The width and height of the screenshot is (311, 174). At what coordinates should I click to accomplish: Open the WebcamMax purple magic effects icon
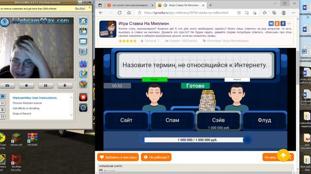(x=83, y=64)
